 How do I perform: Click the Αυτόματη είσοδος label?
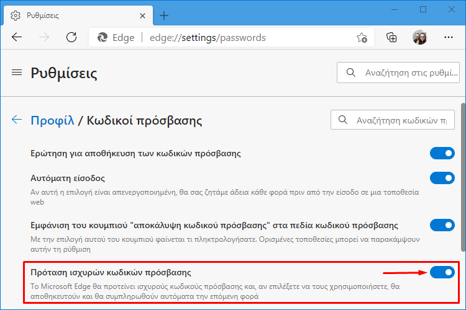click(x=68, y=179)
